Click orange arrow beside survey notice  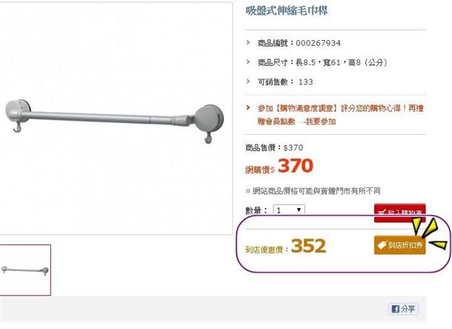point(248,107)
